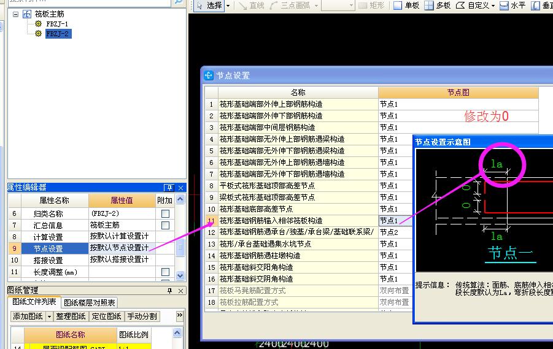
Task: Click the 属性值 column header
Action: (122, 200)
